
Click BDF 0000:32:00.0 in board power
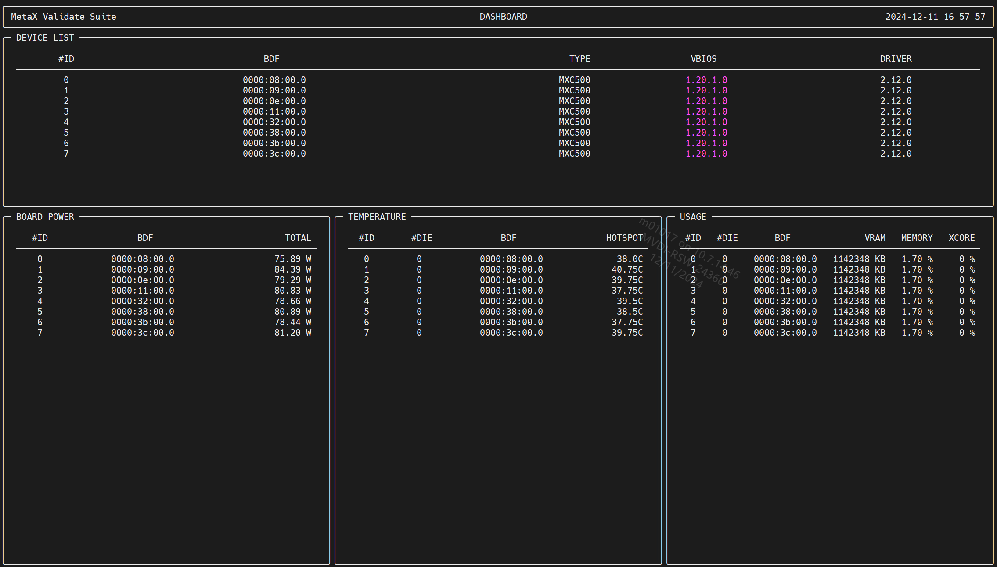coord(143,301)
